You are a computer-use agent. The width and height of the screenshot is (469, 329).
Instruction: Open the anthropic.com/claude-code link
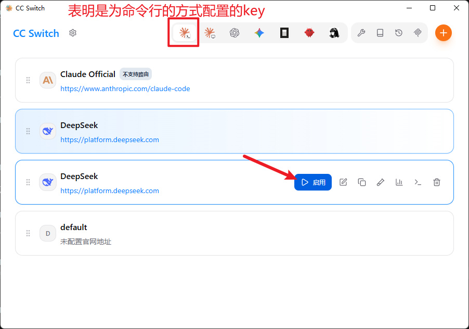tap(125, 88)
